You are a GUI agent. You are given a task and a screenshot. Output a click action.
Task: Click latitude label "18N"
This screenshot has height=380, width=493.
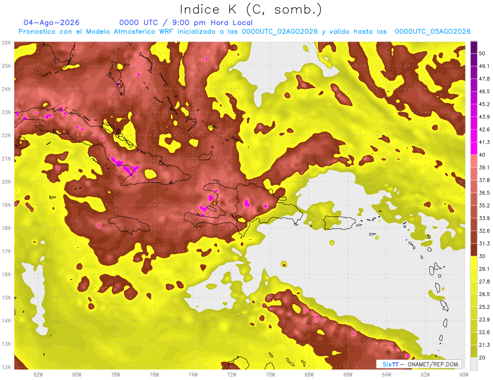click(6, 228)
